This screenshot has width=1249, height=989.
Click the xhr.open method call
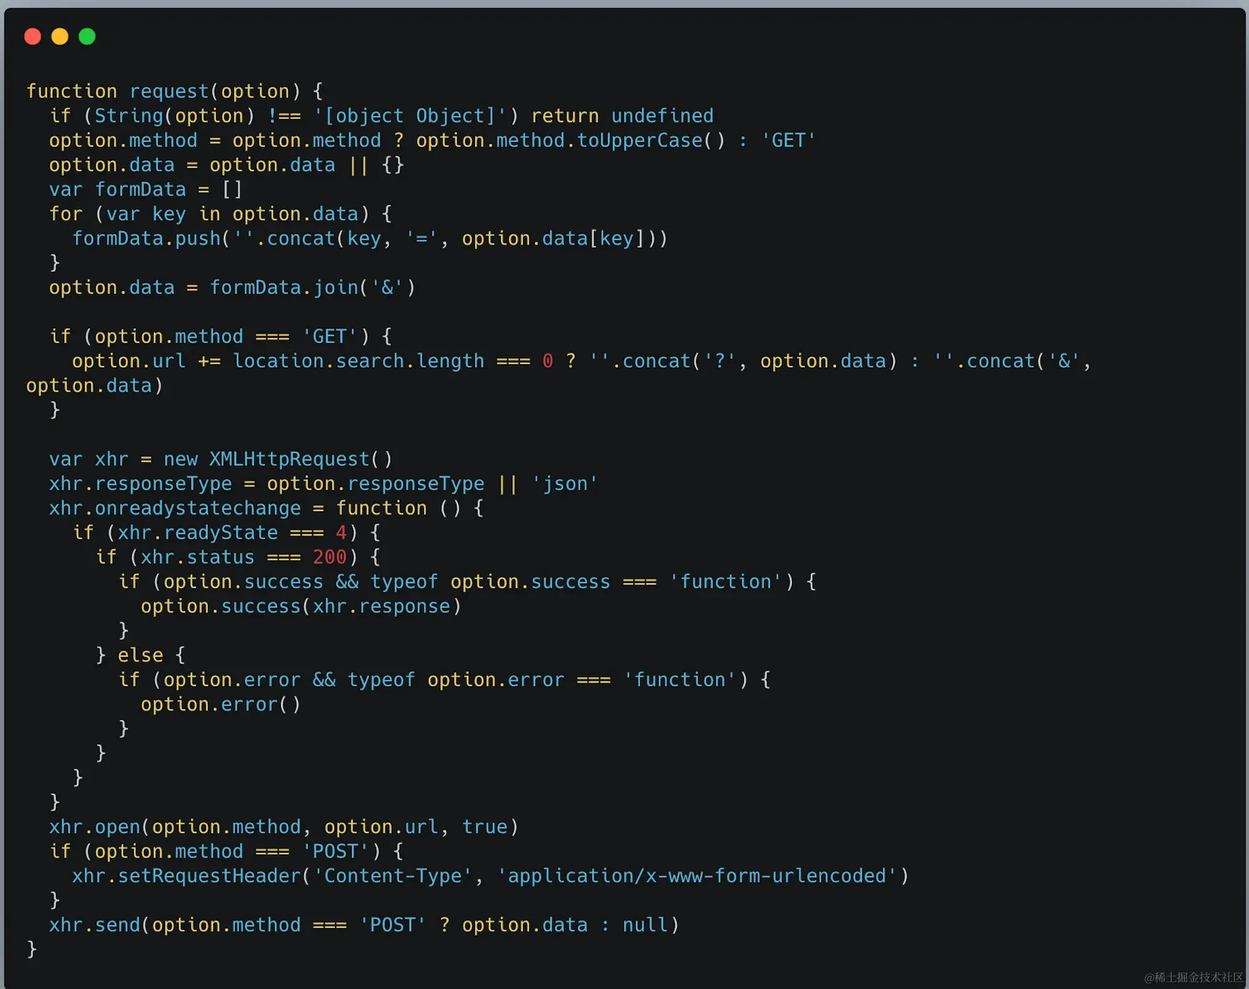(x=95, y=827)
